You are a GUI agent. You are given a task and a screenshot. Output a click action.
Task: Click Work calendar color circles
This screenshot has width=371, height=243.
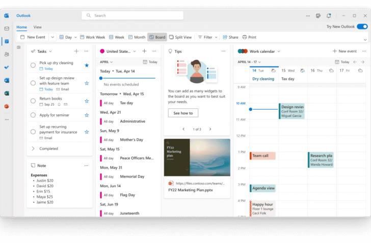[243, 51]
